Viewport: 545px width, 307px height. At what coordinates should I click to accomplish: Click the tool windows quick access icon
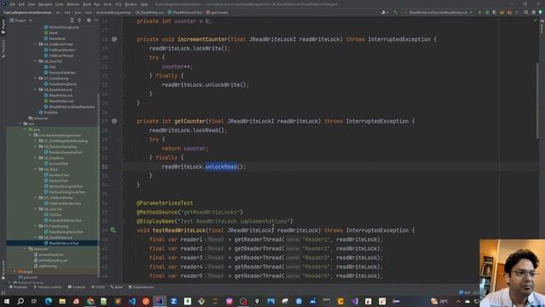coord(3,293)
